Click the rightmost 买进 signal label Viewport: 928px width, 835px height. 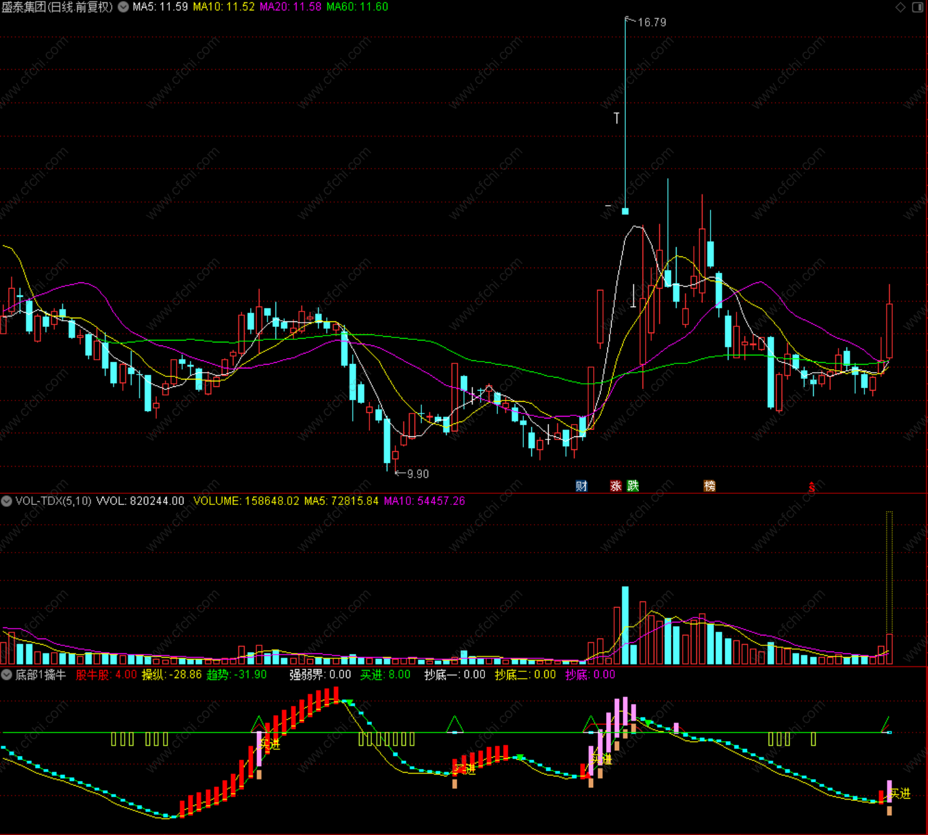click(x=900, y=794)
